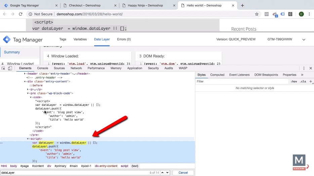Jump to previous search result arrow
Viewport: 314px width, 176px height.
tap(162, 173)
